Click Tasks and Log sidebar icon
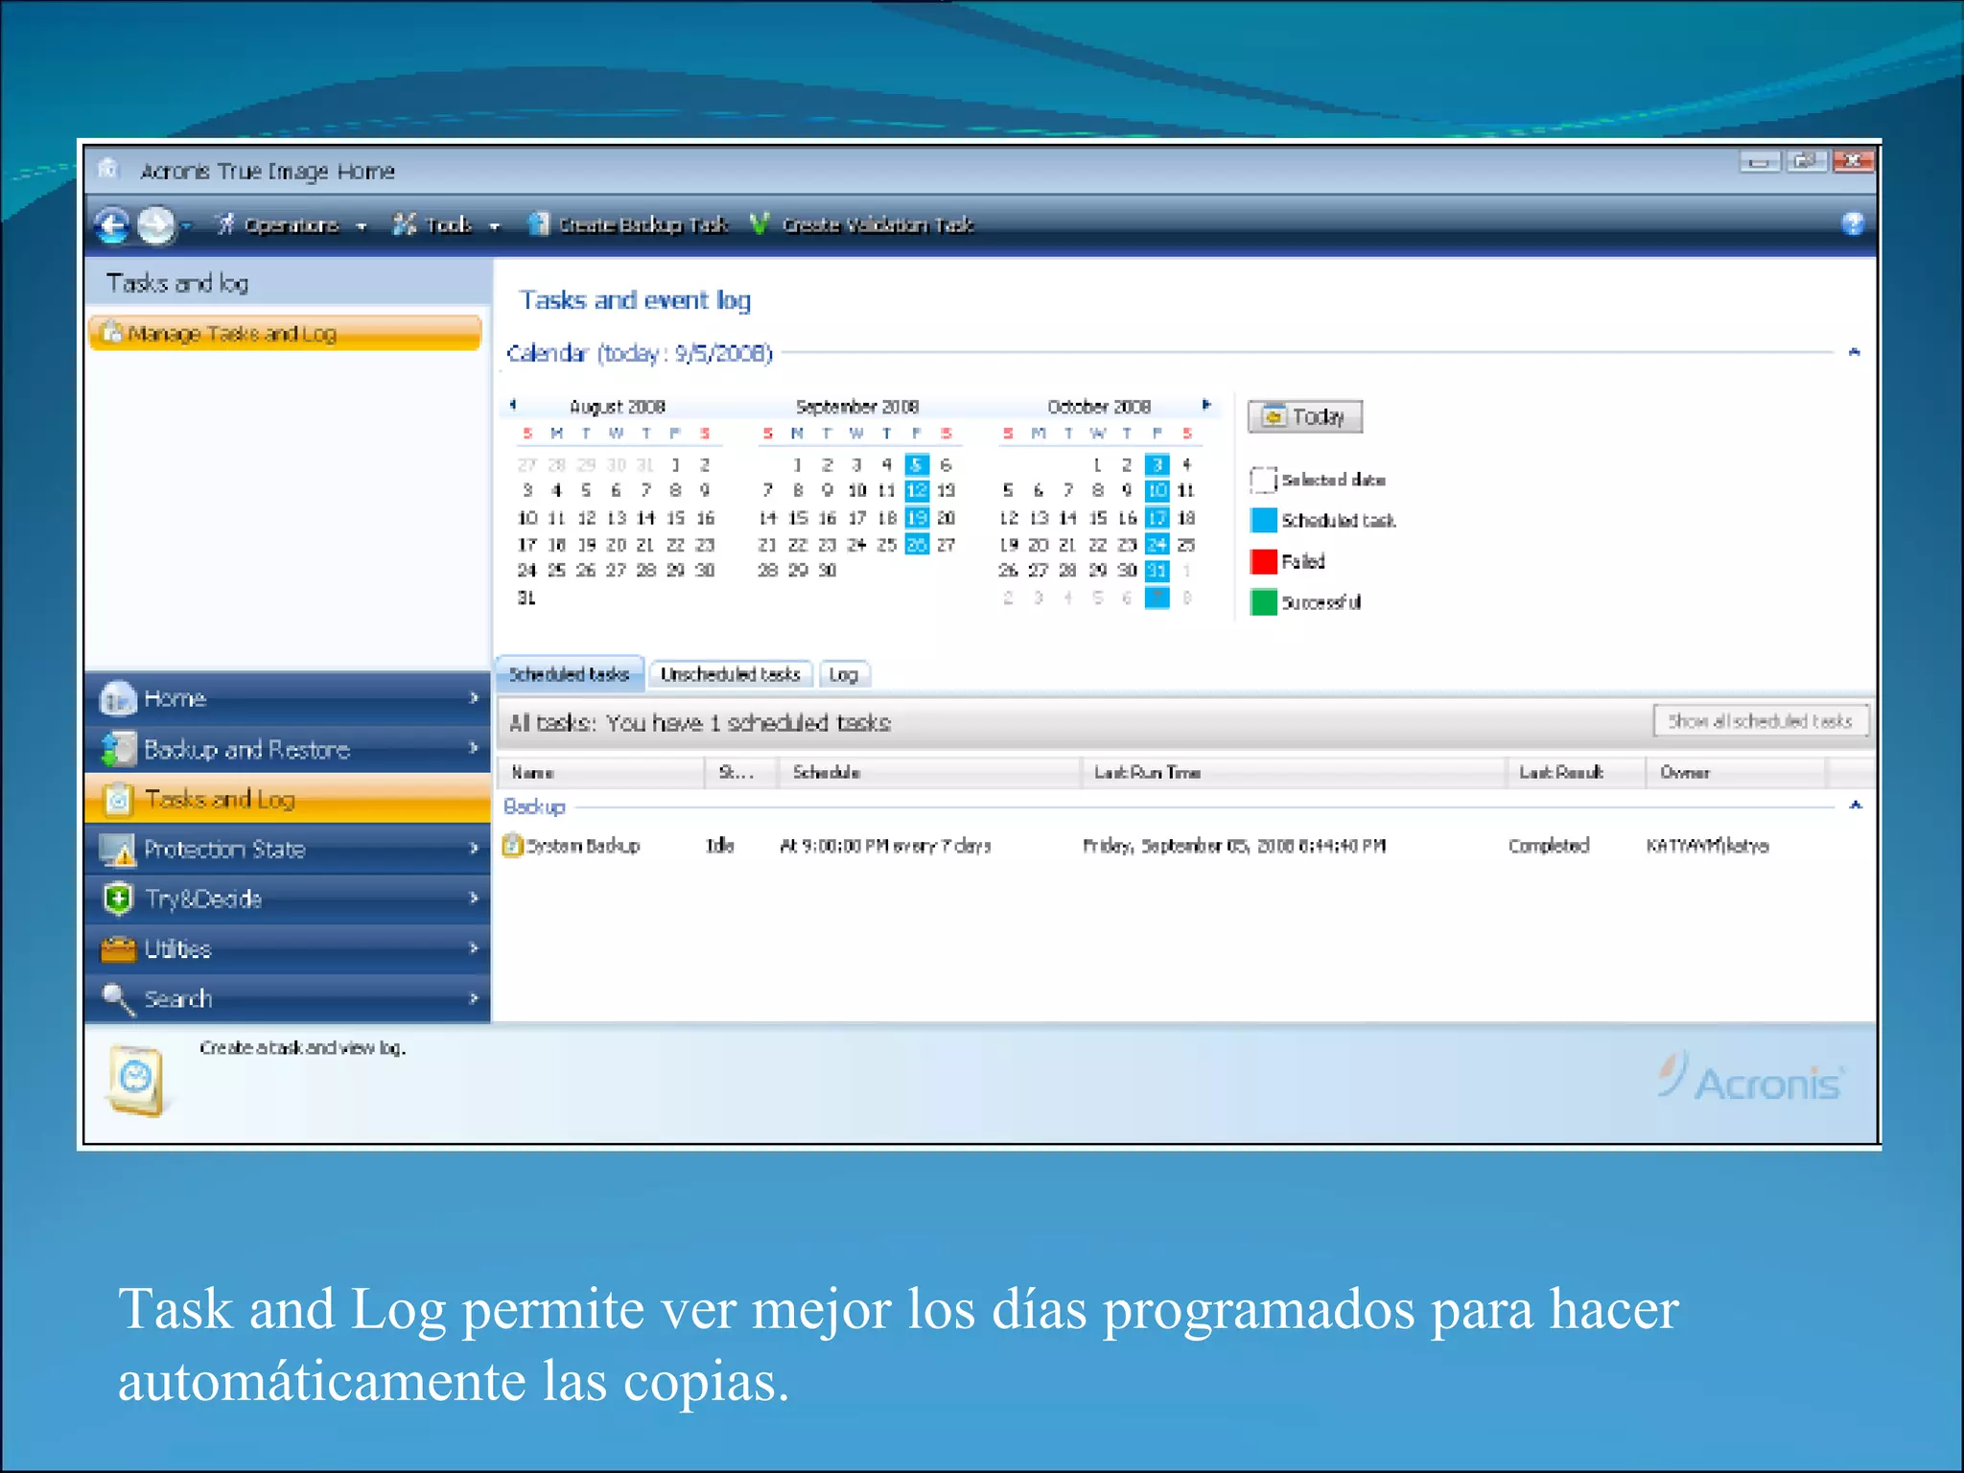This screenshot has width=1964, height=1473. 118,799
